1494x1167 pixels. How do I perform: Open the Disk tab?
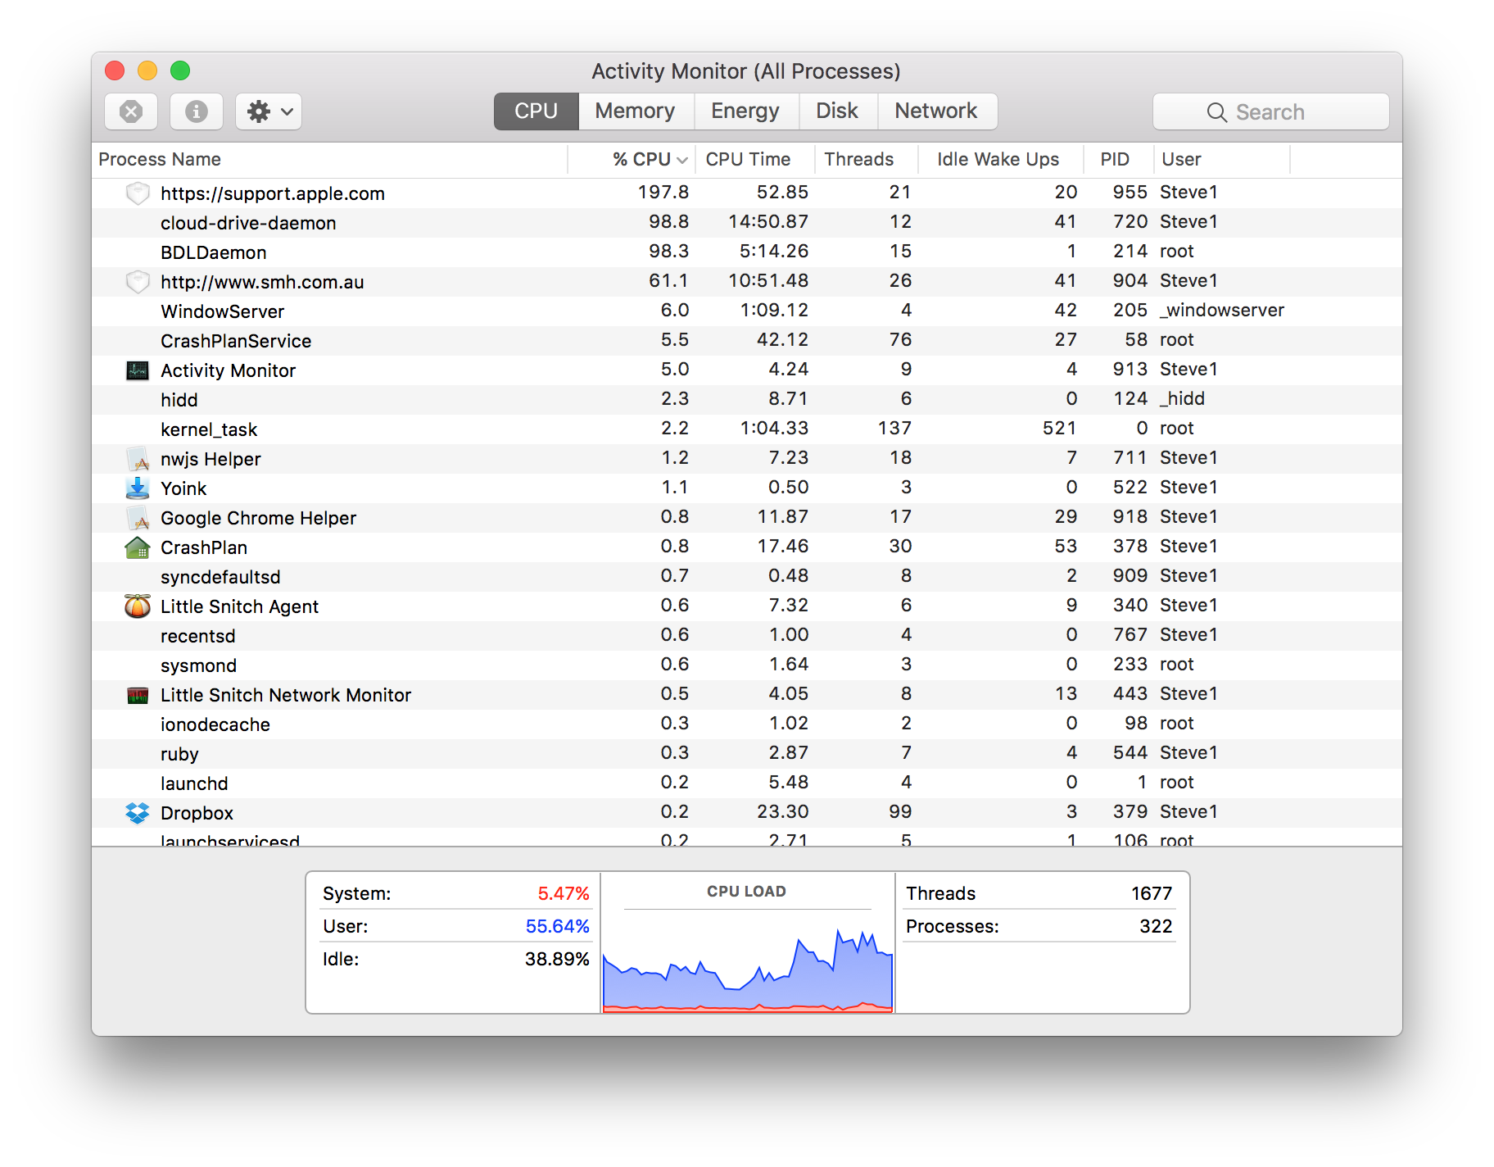coord(837,111)
